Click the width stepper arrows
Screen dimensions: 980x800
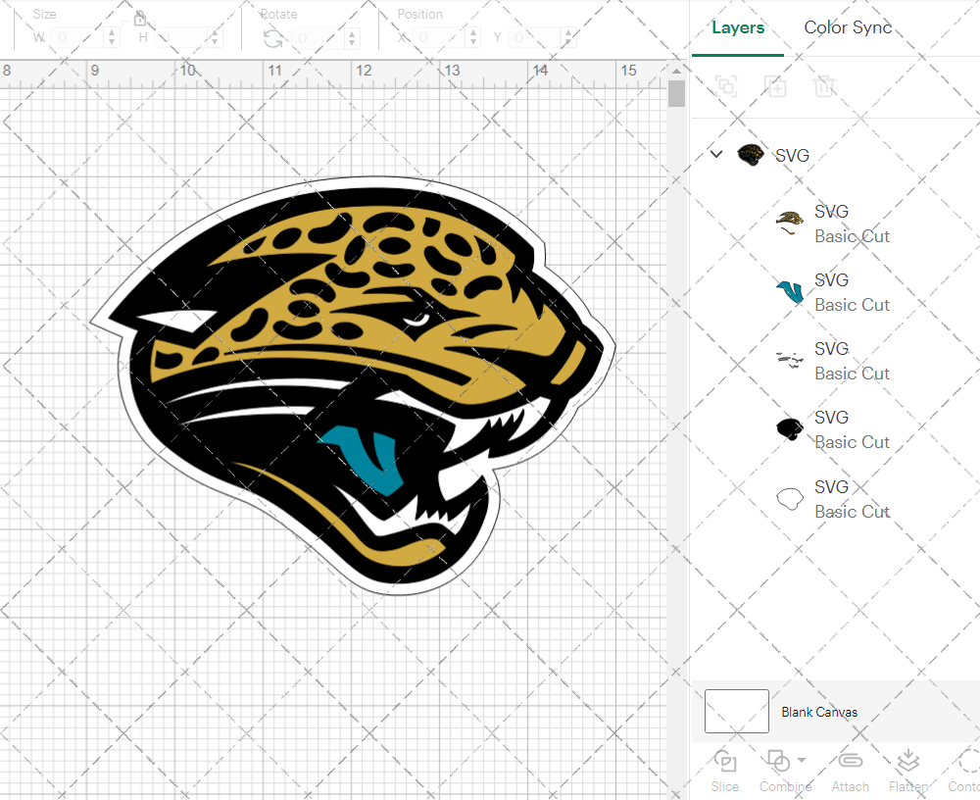(x=112, y=37)
